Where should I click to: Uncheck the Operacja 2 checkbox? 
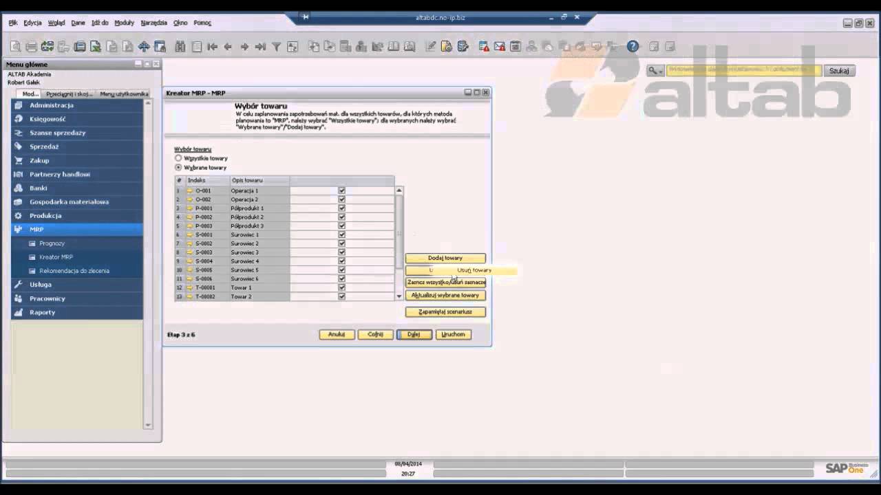(x=341, y=199)
